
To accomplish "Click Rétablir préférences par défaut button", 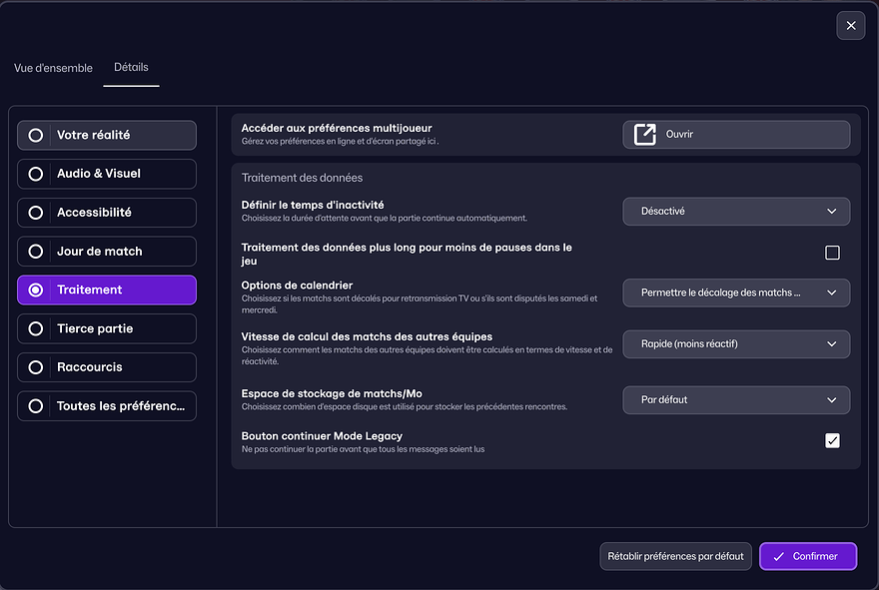I will (675, 556).
